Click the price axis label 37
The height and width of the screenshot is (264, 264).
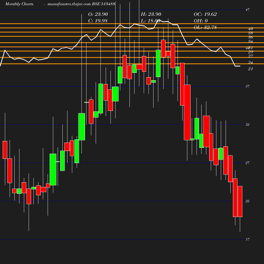pyautogui.click(x=248, y=86)
